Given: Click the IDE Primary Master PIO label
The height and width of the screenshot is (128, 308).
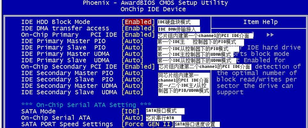Looking at the screenshot, I should (63, 41).
